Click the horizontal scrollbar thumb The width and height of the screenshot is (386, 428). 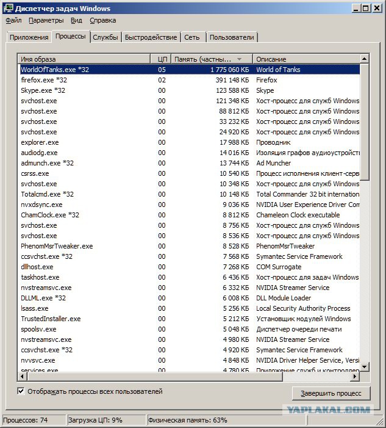click(155, 377)
